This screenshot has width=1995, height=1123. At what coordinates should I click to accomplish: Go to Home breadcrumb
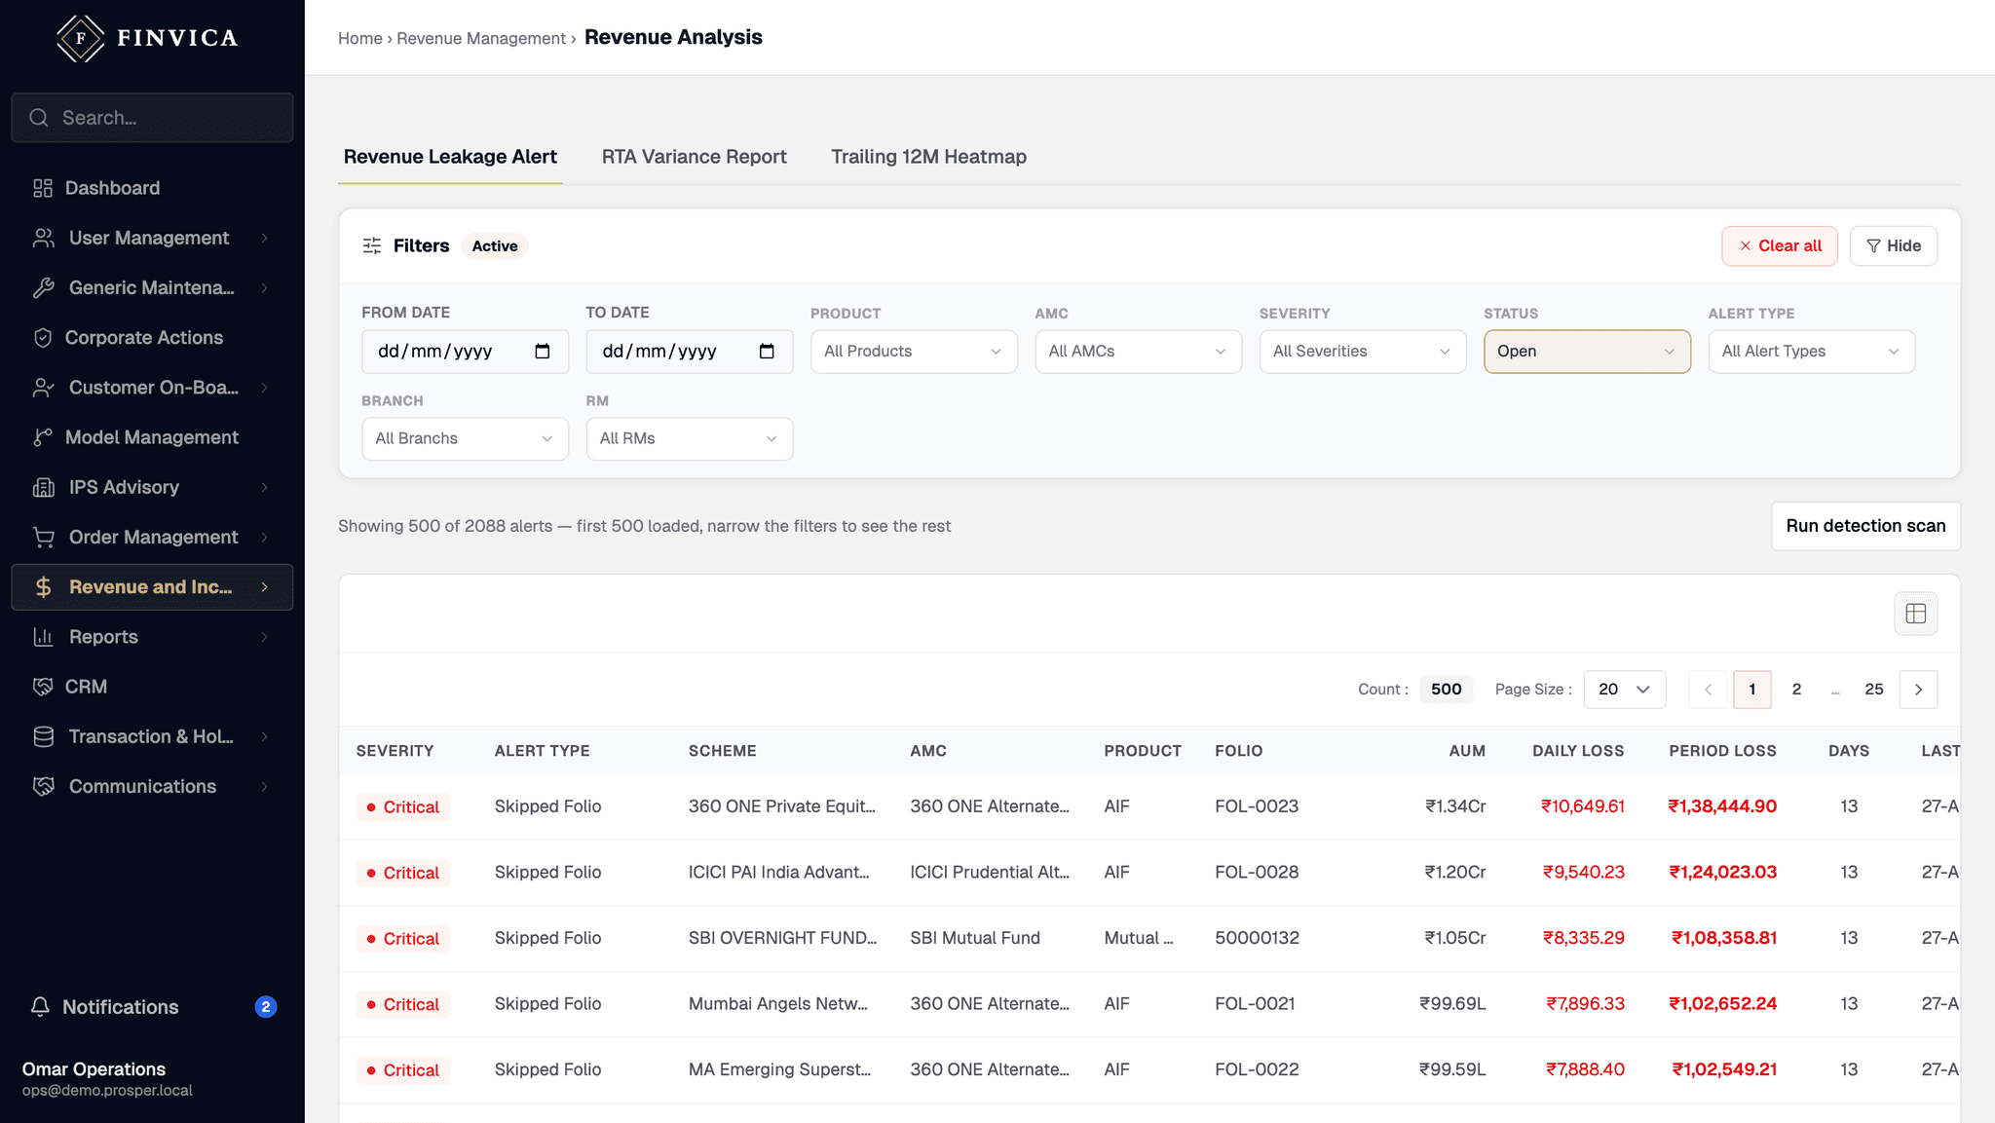click(x=359, y=38)
